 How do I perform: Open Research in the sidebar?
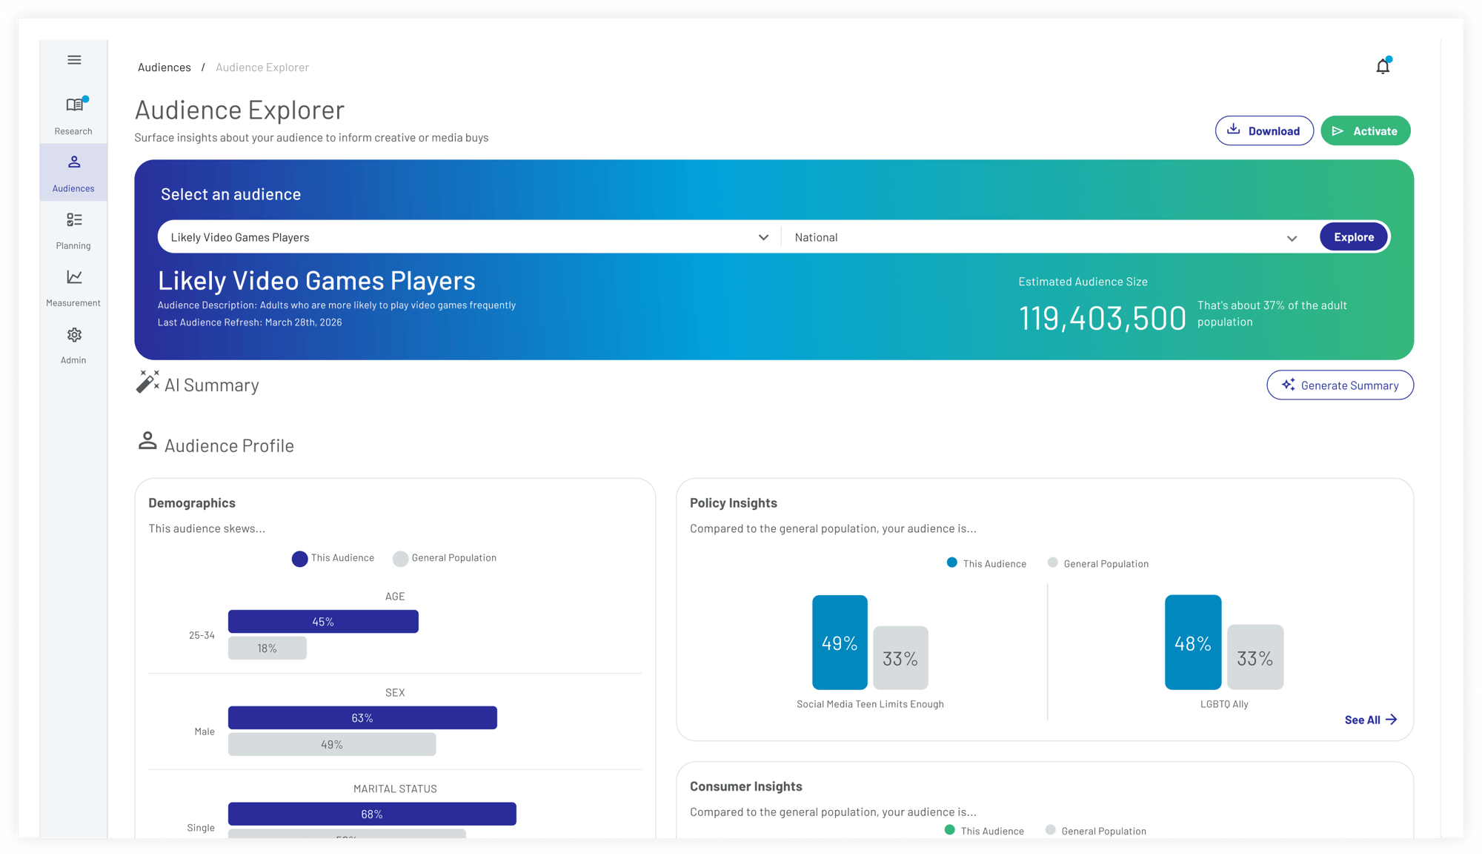coord(73,115)
